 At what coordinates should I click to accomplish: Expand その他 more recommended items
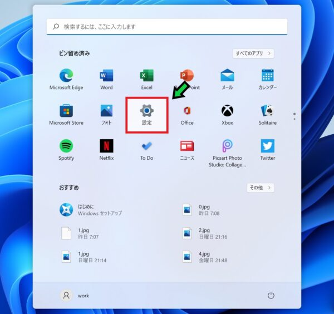(261, 188)
